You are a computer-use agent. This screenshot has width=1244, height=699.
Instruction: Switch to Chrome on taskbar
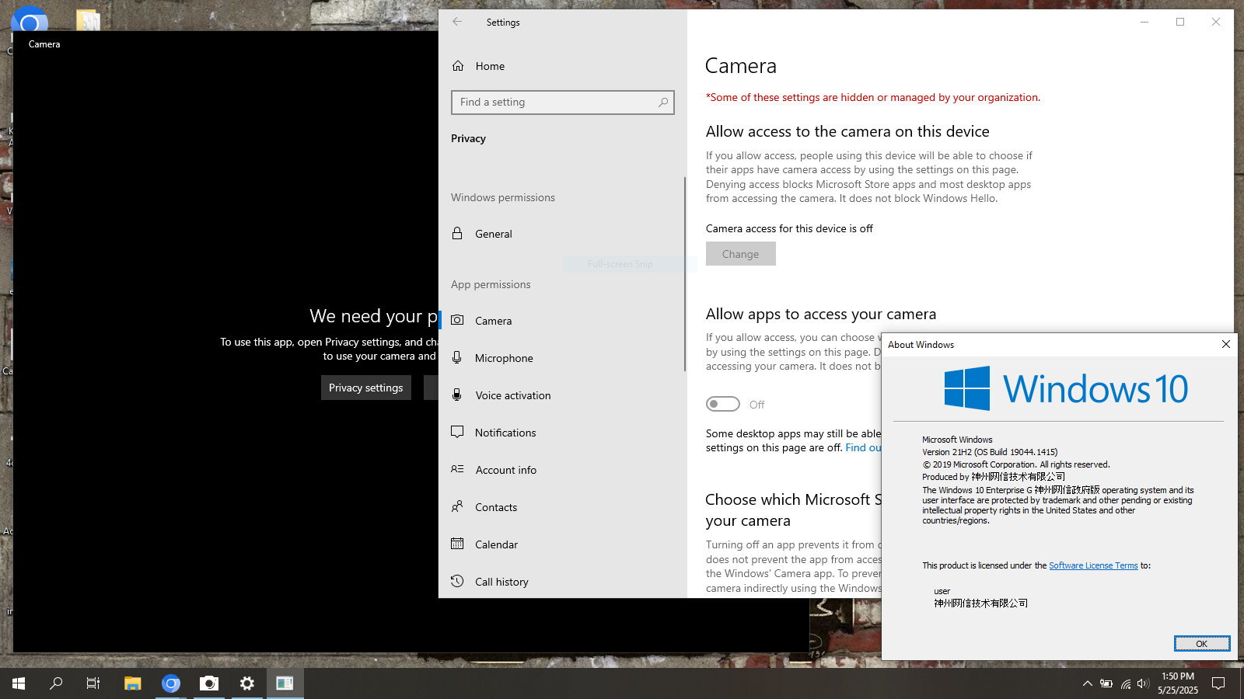[x=171, y=683]
